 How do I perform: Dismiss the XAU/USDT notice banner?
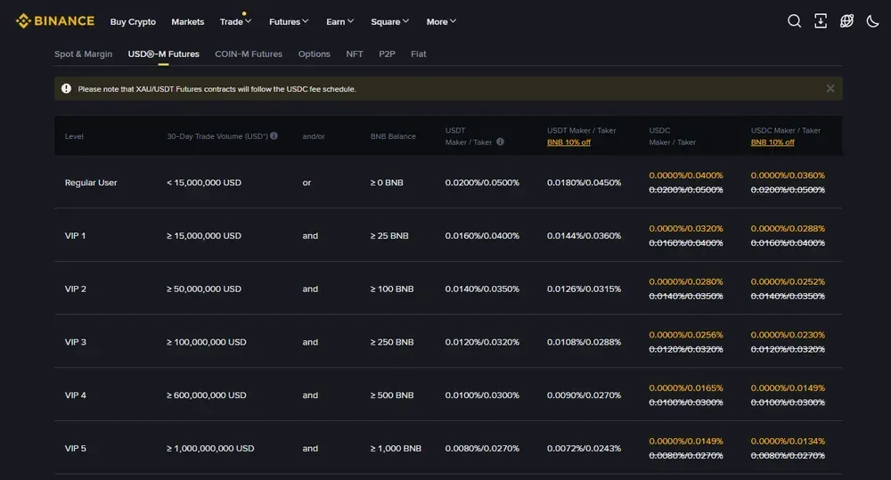coord(830,88)
